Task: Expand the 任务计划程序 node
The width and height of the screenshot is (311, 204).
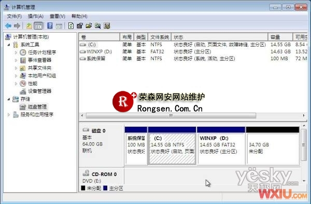Action: tap(16, 52)
